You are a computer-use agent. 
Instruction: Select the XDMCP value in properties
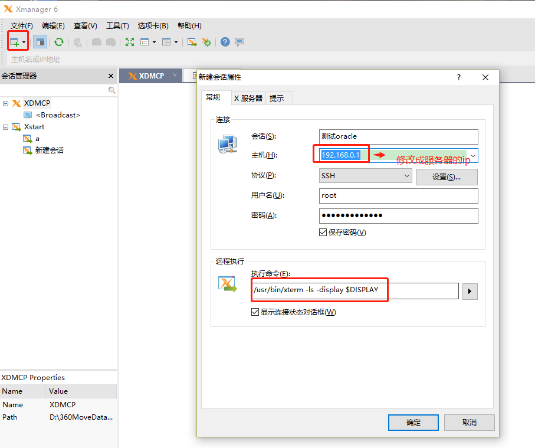click(63, 405)
